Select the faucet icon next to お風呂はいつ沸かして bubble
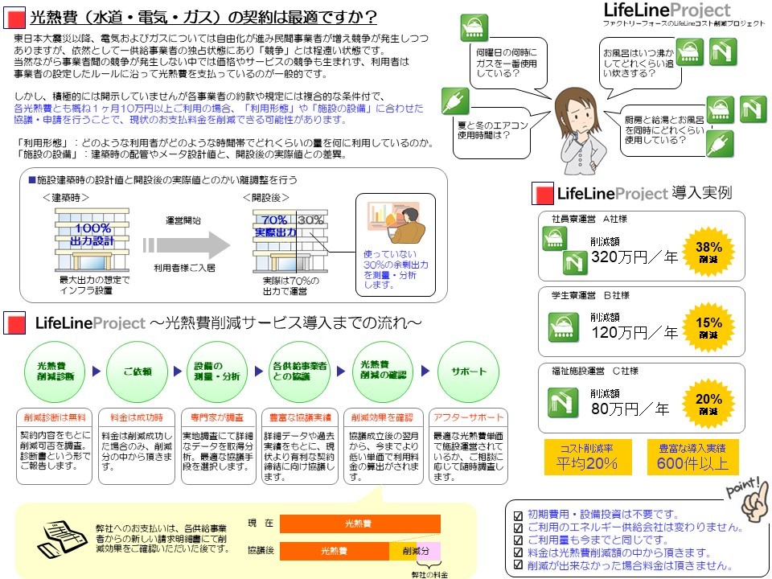The height and width of the screenshot is (579, 772). tap(723, 51)
